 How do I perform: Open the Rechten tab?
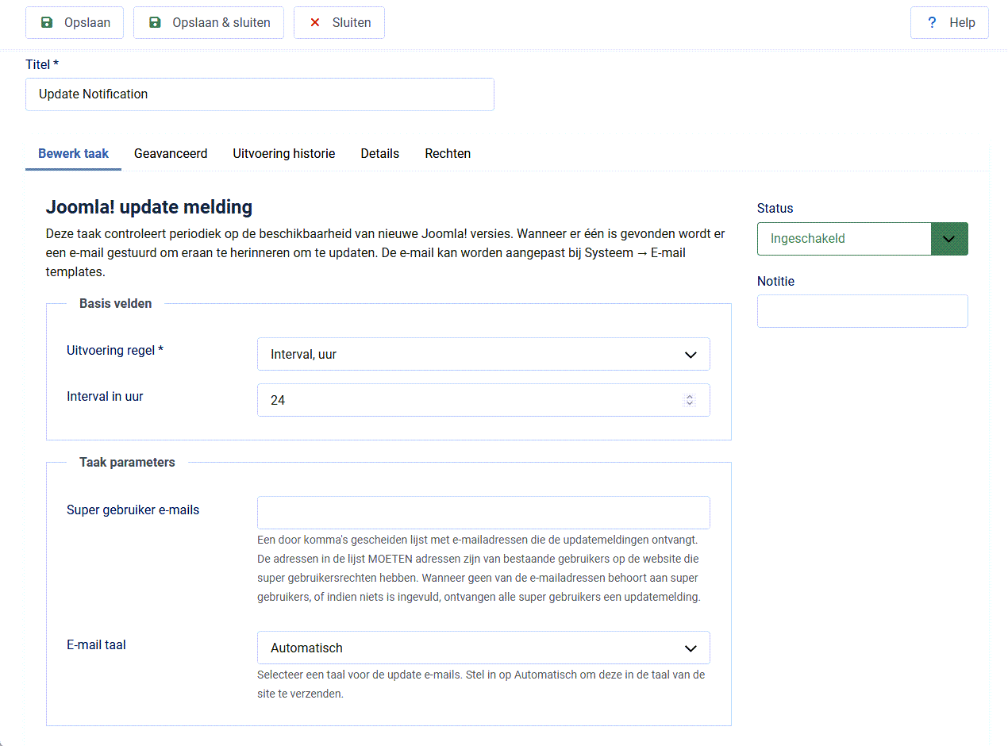448,154
